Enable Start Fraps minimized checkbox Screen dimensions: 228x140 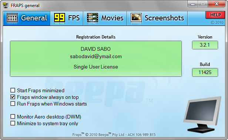tap(13, 90)
